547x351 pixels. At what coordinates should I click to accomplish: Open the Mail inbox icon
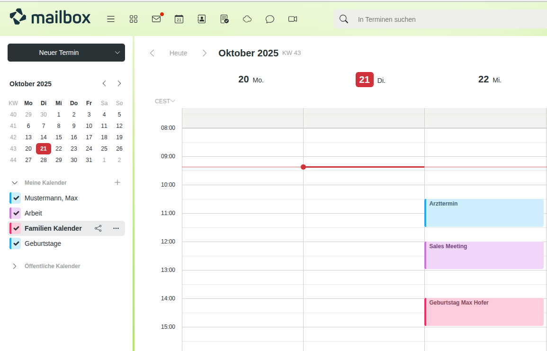coord(156,19)
